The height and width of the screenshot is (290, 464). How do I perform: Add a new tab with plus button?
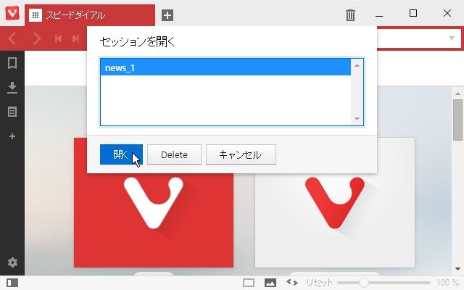[167, 15]
